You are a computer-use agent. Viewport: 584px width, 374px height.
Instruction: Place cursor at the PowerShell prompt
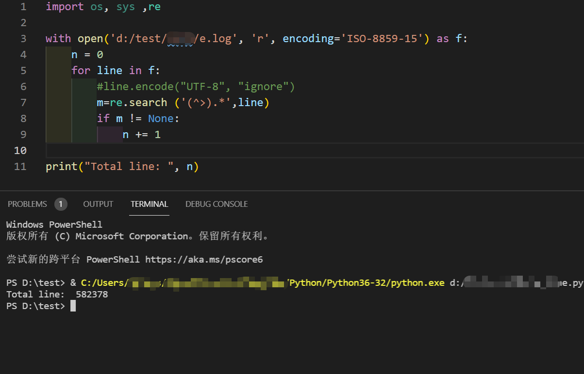tap(73, 306)
